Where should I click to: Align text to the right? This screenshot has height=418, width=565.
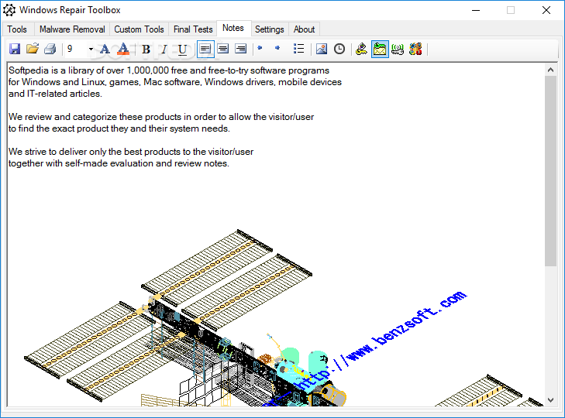pyautogui.click(x=241, y=49)
